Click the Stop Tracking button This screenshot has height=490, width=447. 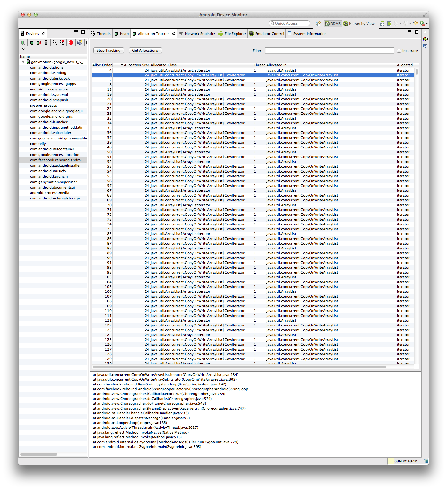108,50
